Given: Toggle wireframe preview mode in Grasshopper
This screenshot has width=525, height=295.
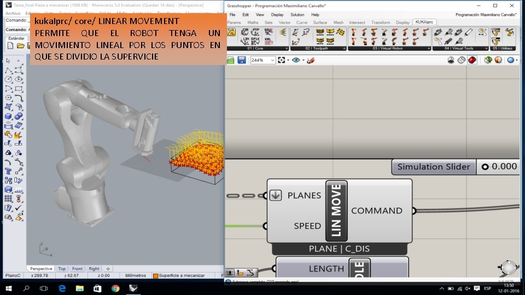Looking at the screenshot, I should [462, 60].
